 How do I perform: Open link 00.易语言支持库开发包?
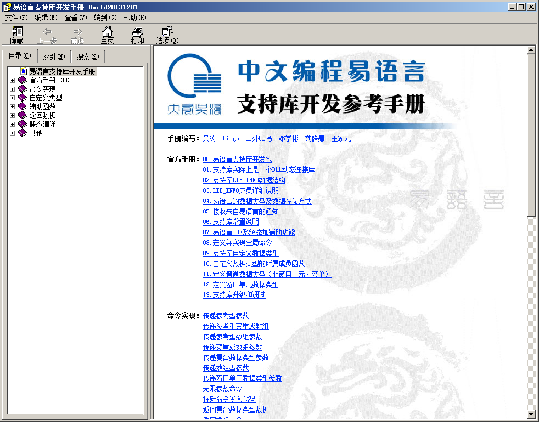click(x=237, y=160)
